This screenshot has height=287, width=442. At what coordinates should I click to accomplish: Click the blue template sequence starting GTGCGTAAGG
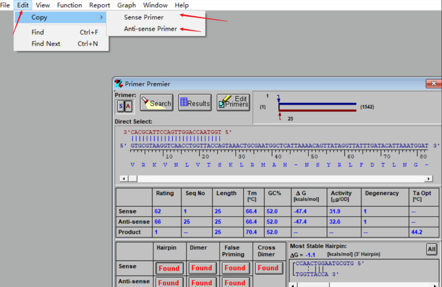point(279,145)
